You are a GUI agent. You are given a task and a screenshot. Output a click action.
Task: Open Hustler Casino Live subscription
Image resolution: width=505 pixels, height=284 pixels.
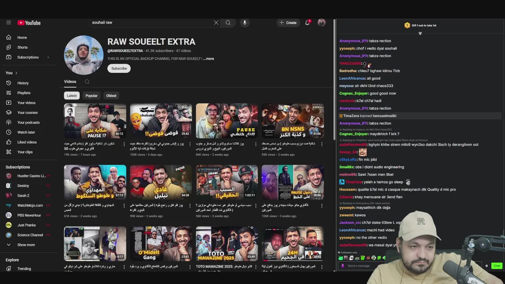28,176
